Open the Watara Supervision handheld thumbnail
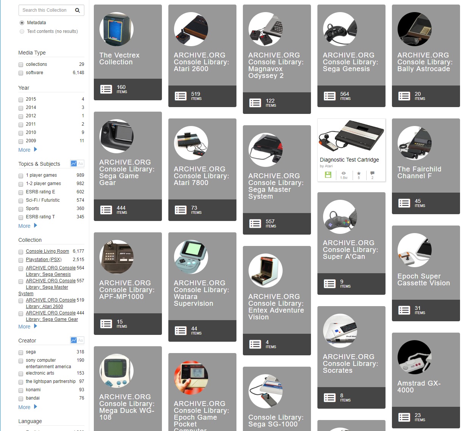The height and width of the screenshot is (431, 471). [x=191, y=257]
